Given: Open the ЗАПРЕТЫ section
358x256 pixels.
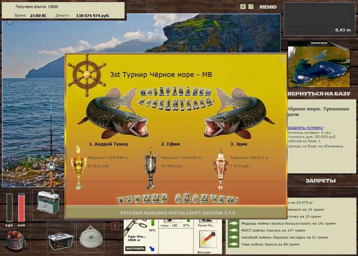Looking at the screenshot, I should click(x=320, y=181).
